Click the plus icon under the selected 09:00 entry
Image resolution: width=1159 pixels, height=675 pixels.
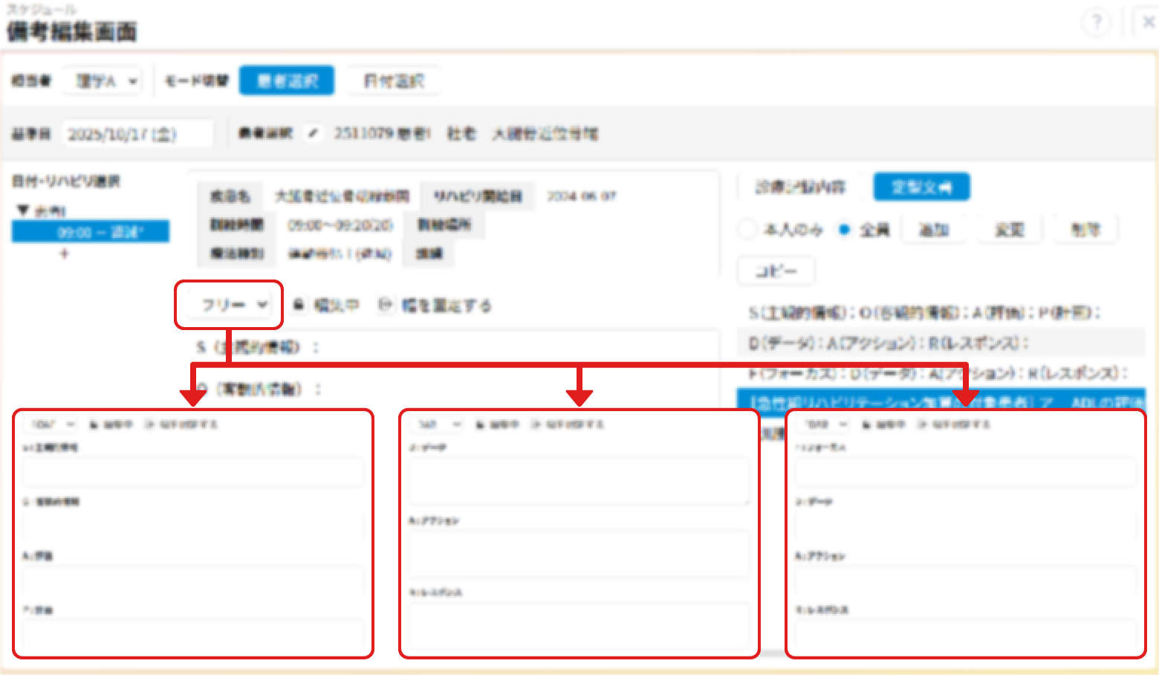65,254
